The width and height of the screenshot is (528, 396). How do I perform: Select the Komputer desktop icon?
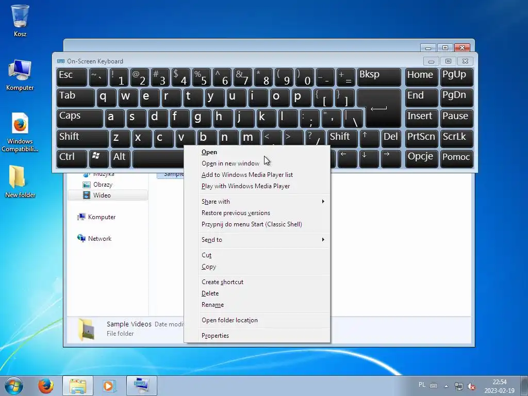point(20,75)
